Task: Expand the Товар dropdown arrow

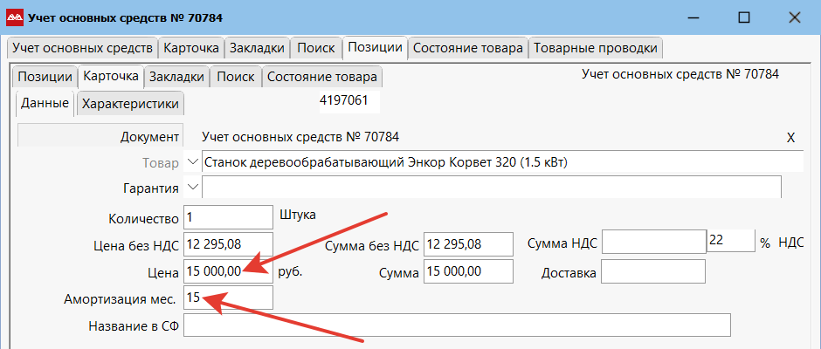Action: point(192,162)
